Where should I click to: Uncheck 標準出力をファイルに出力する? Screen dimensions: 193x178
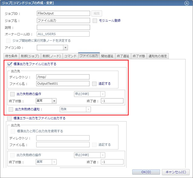[x=9, y=64]
